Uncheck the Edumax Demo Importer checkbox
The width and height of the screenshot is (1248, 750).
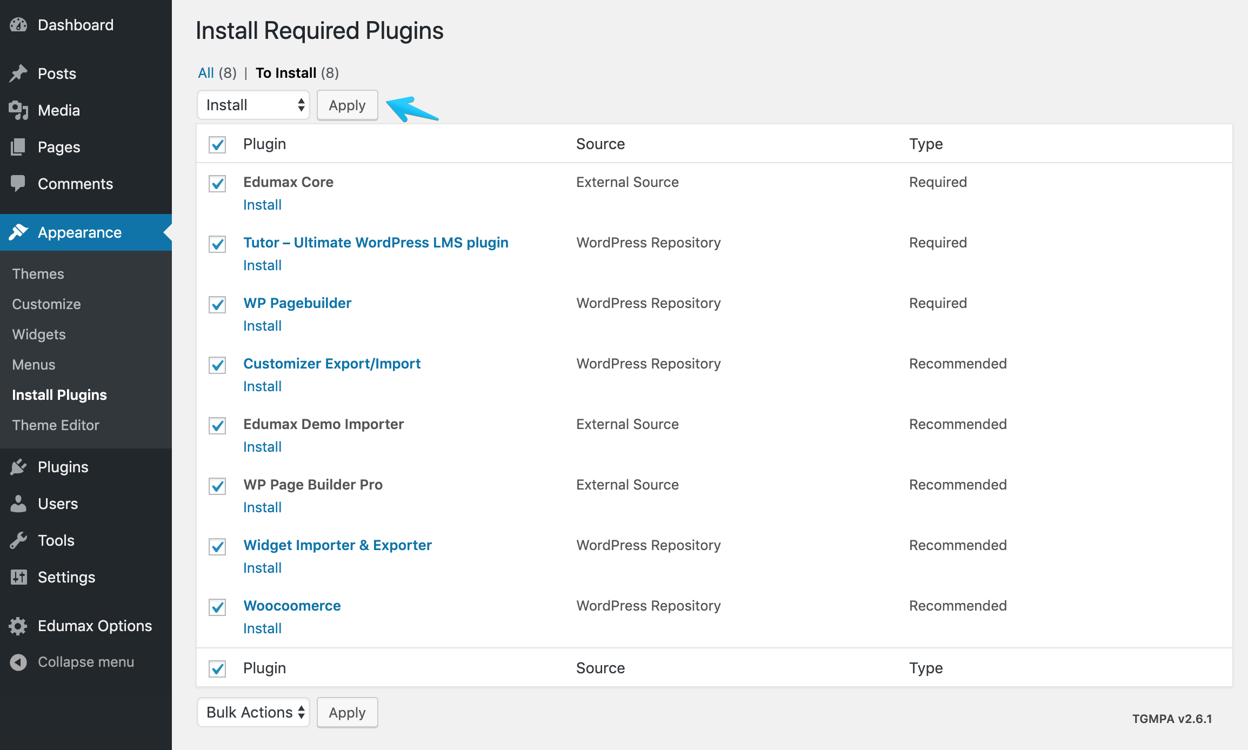(x=217, y=425)
